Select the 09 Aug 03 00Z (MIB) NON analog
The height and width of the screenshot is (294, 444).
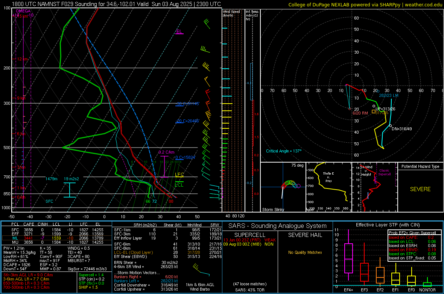click(248, 244)
